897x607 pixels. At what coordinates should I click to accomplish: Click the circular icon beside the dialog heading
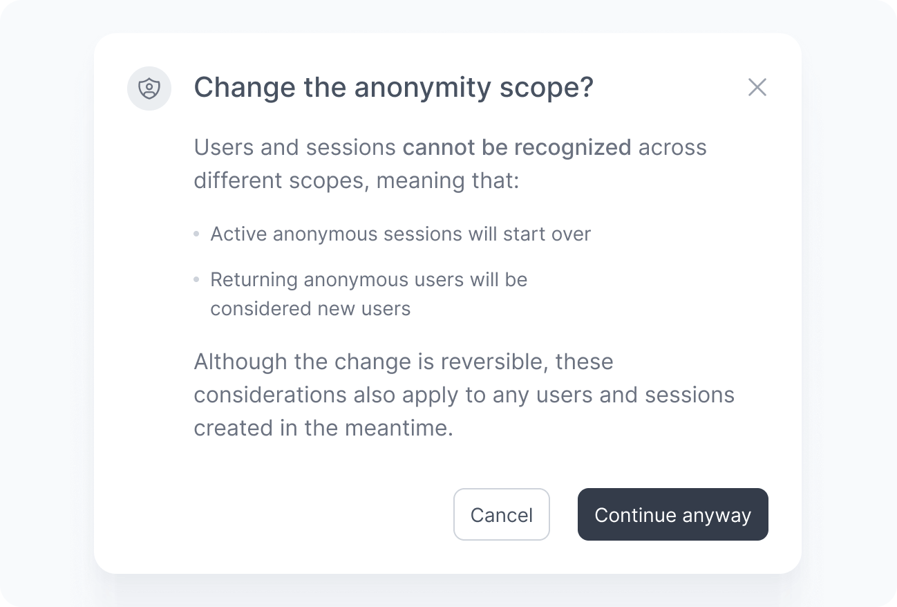point(149,88)
